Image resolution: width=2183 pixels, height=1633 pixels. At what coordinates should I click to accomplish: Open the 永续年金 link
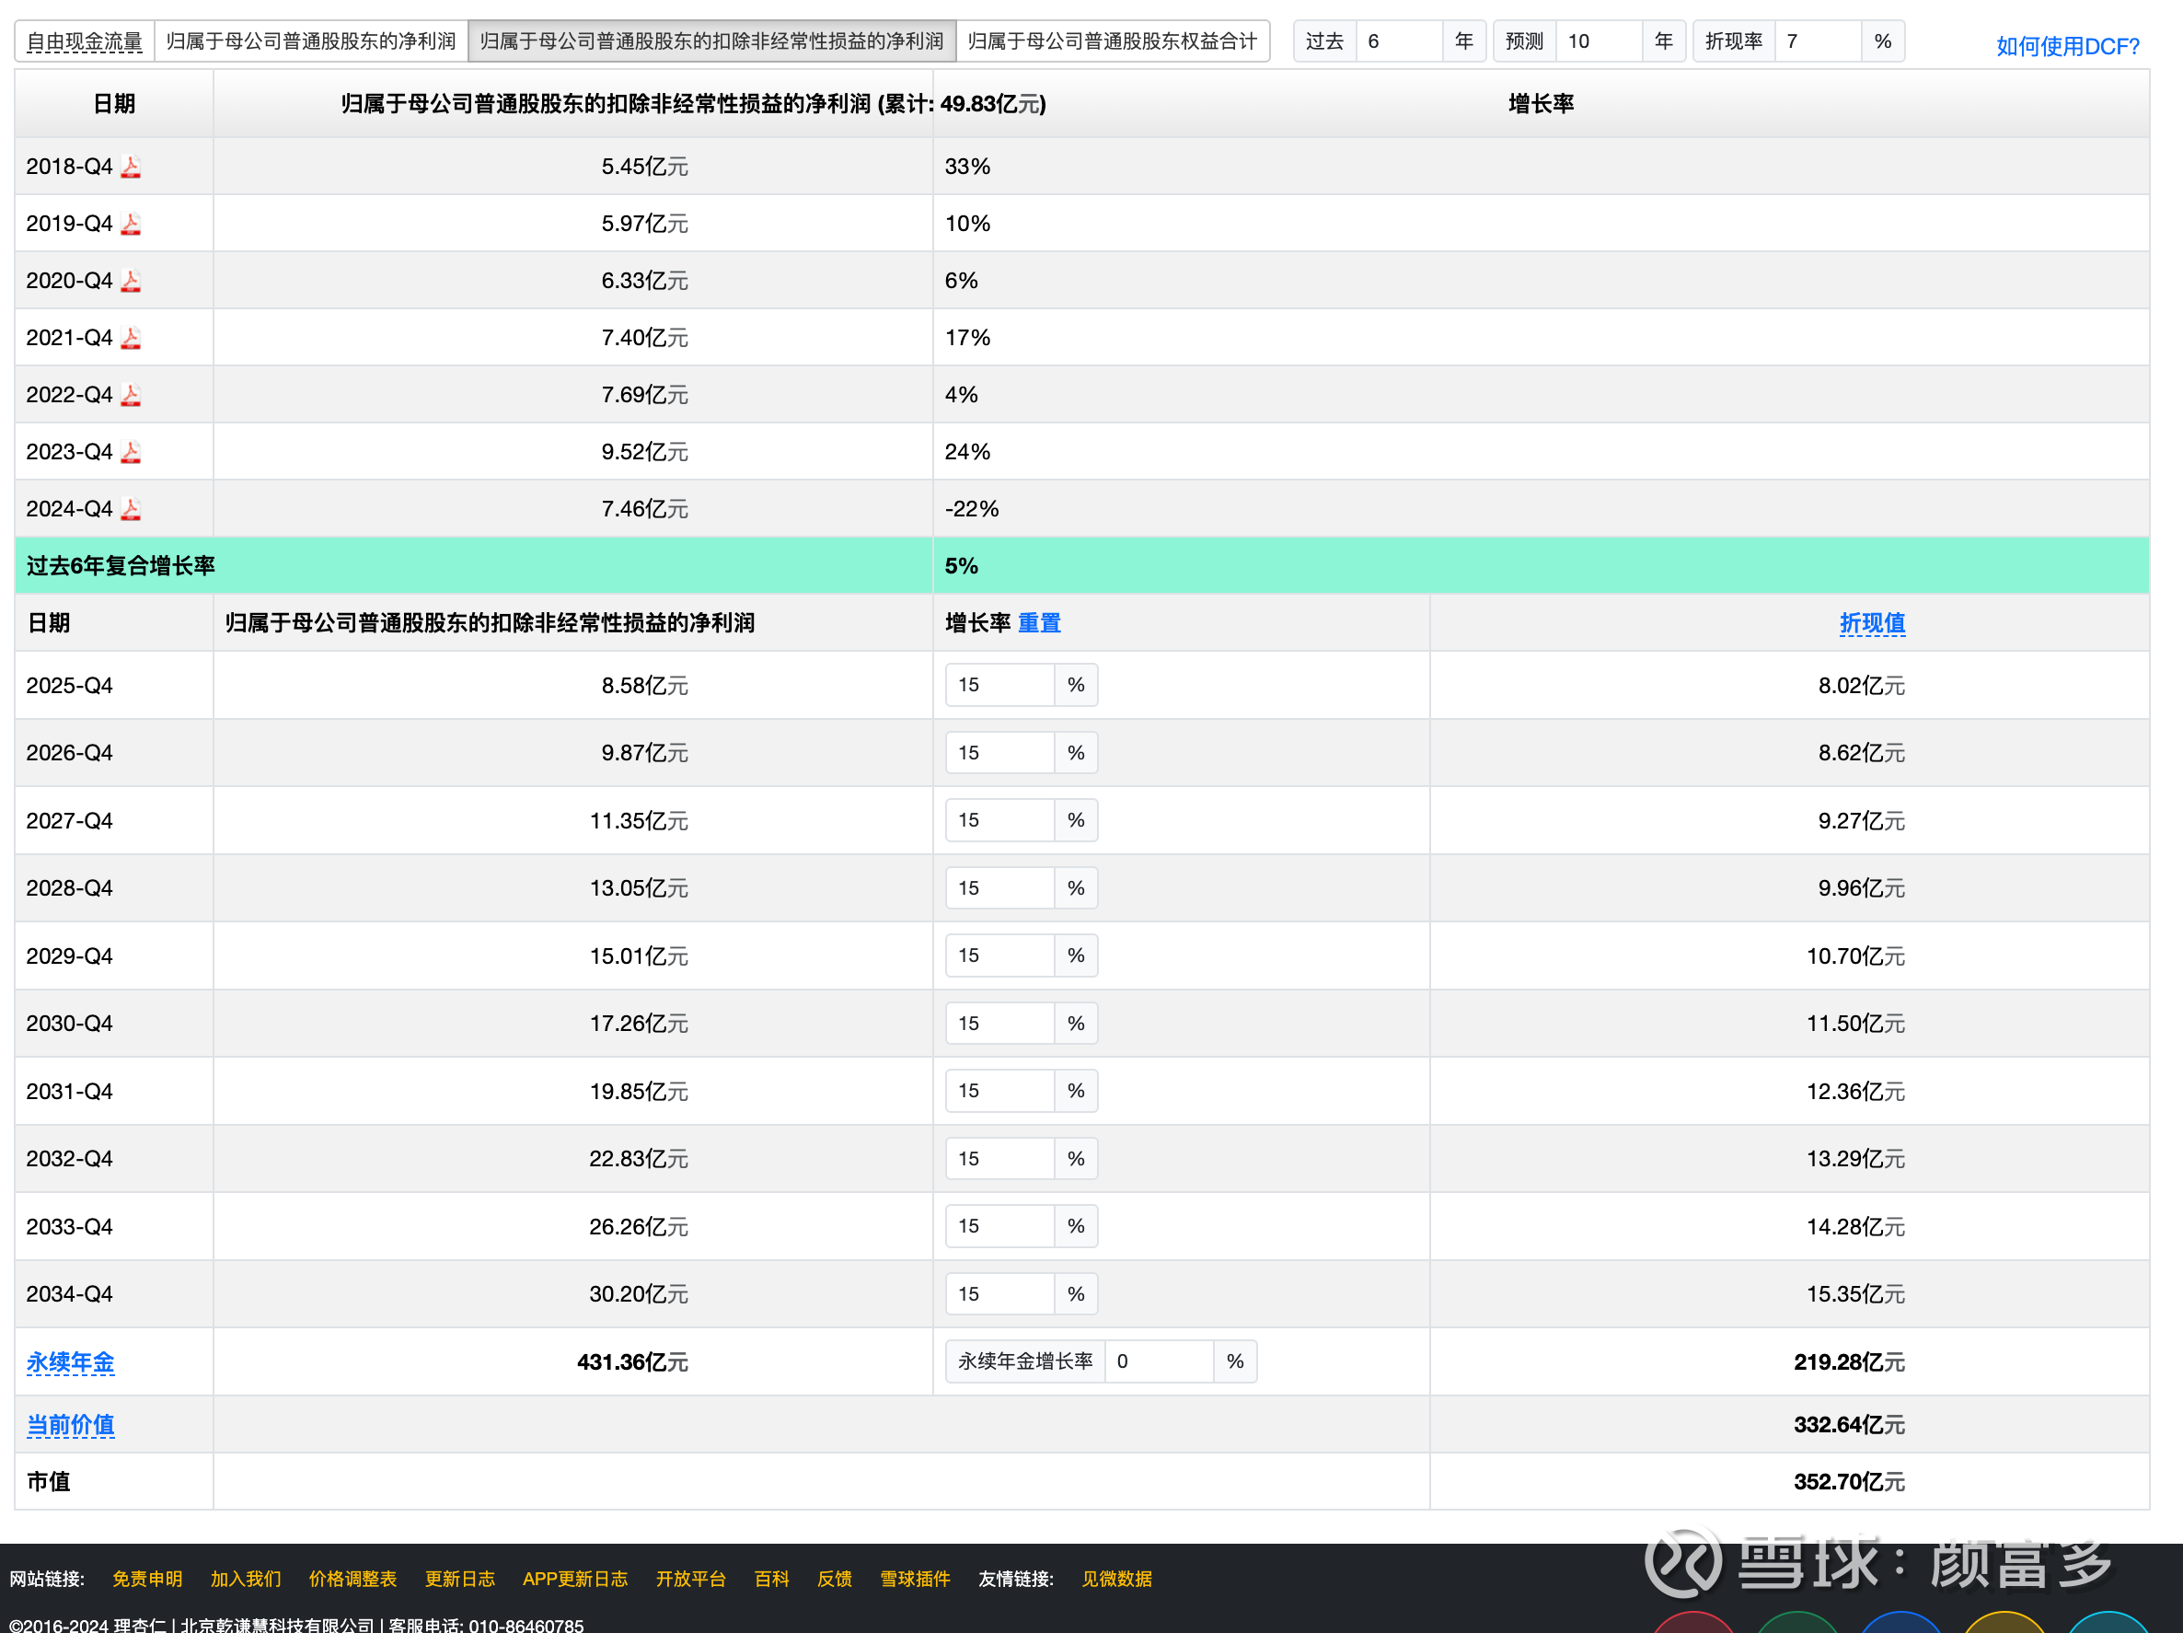(x=70, y=1362)
